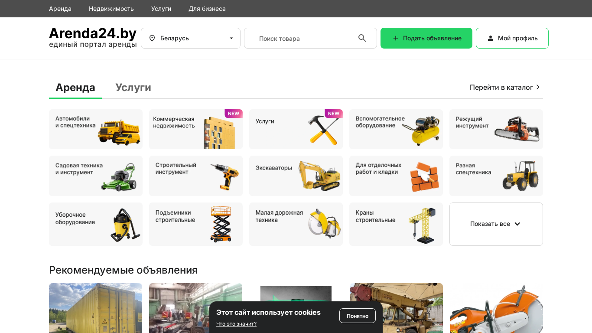Open the bricks icon for отделочных работ

(425, 176)
